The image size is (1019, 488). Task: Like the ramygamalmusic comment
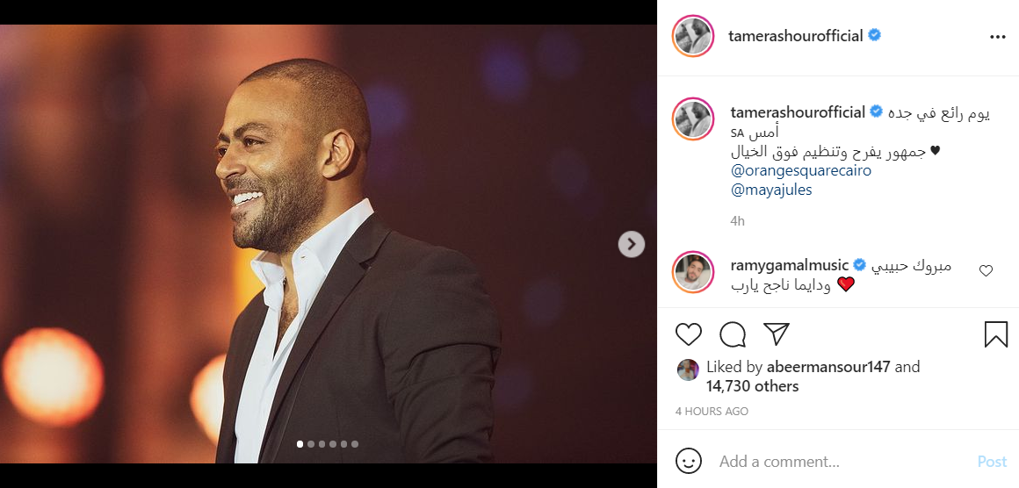pyautogui.click(x=986, y=271)
